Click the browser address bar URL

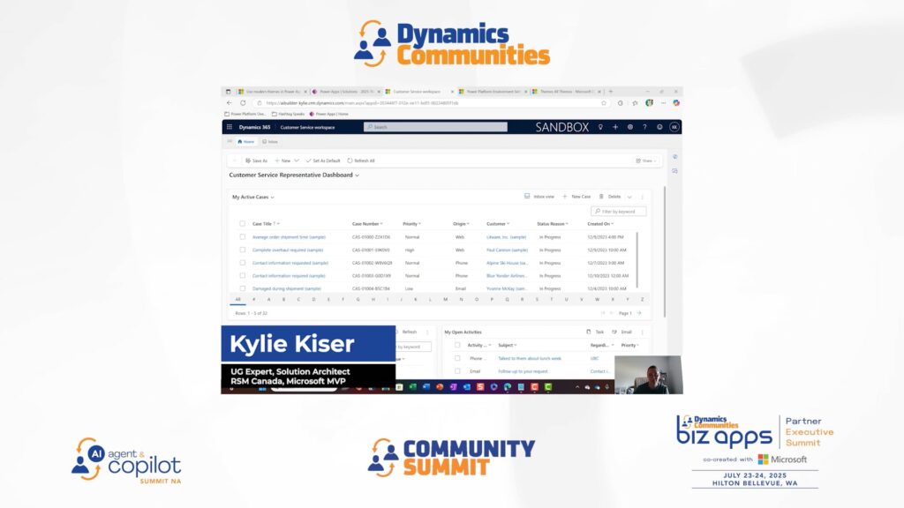[x=362, y=103]
